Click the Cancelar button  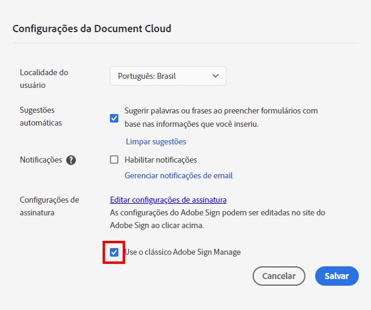(279, 276)
